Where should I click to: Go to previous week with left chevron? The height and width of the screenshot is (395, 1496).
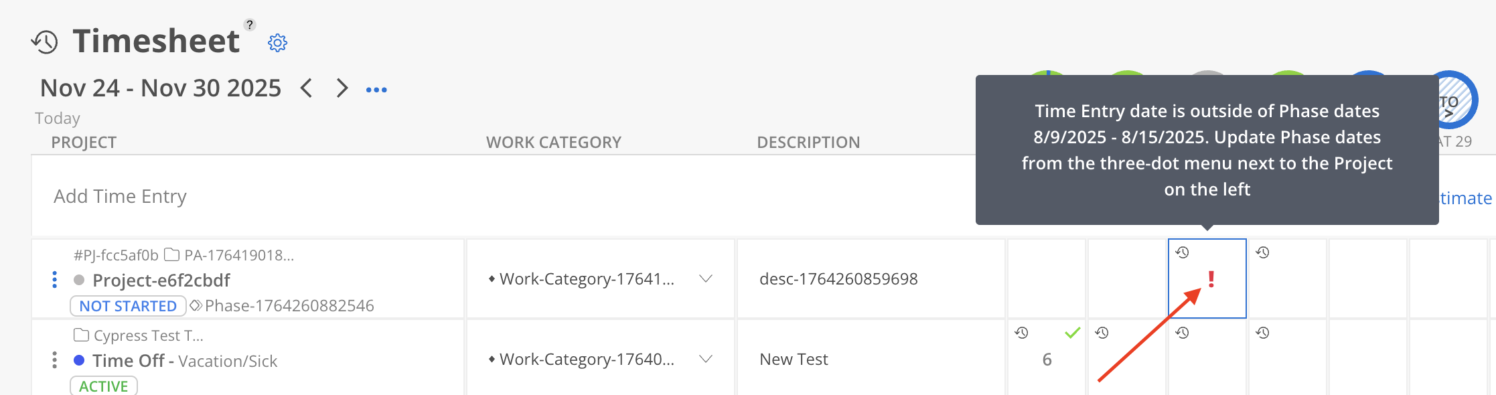tap(306, 88)
